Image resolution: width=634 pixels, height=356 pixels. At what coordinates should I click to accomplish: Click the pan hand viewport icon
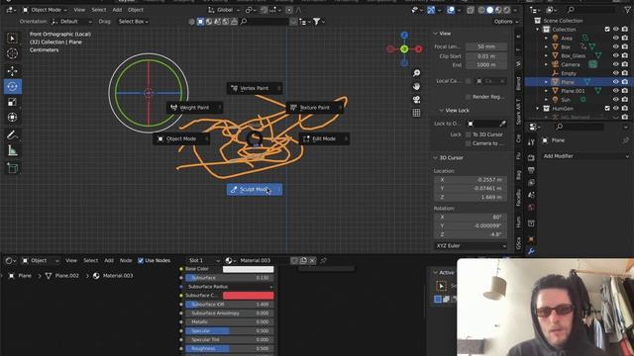coord(416,86)
